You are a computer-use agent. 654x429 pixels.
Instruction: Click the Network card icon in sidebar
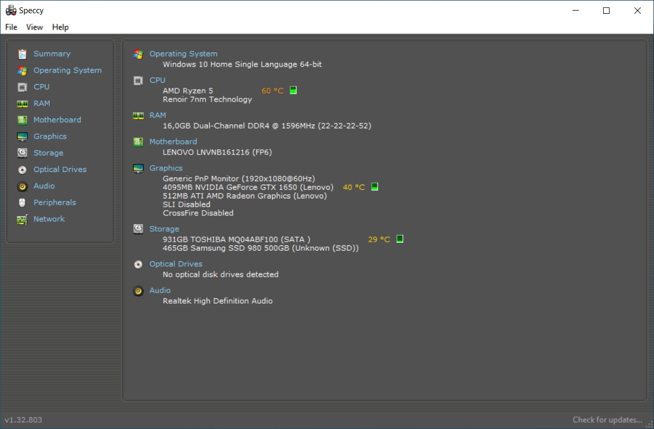[x=22, y=219]
